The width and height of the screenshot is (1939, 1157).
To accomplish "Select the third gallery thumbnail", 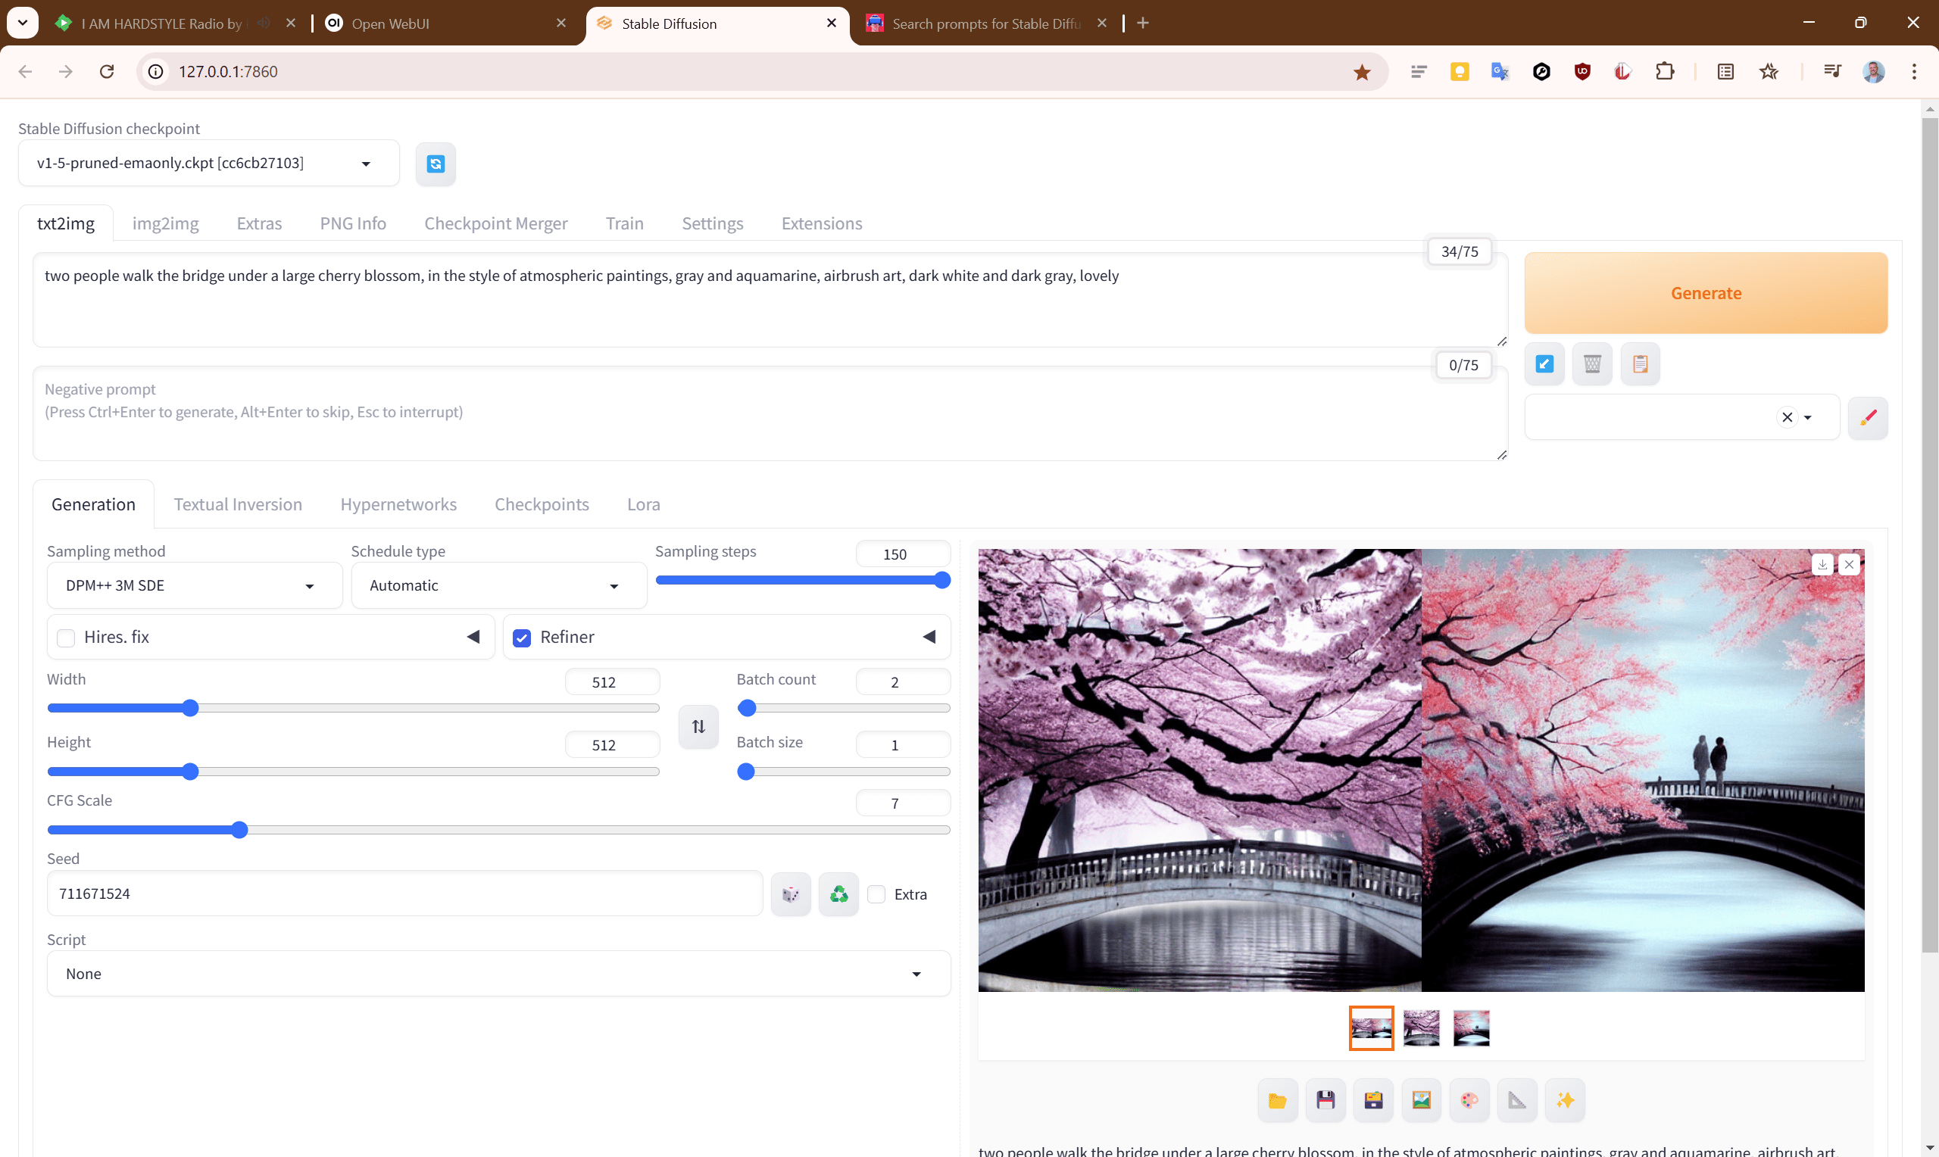I will 1470,1028.
